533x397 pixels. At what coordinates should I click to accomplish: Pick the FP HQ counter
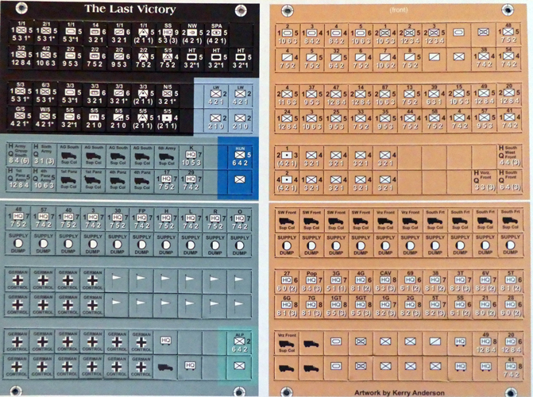pos(141,218)
